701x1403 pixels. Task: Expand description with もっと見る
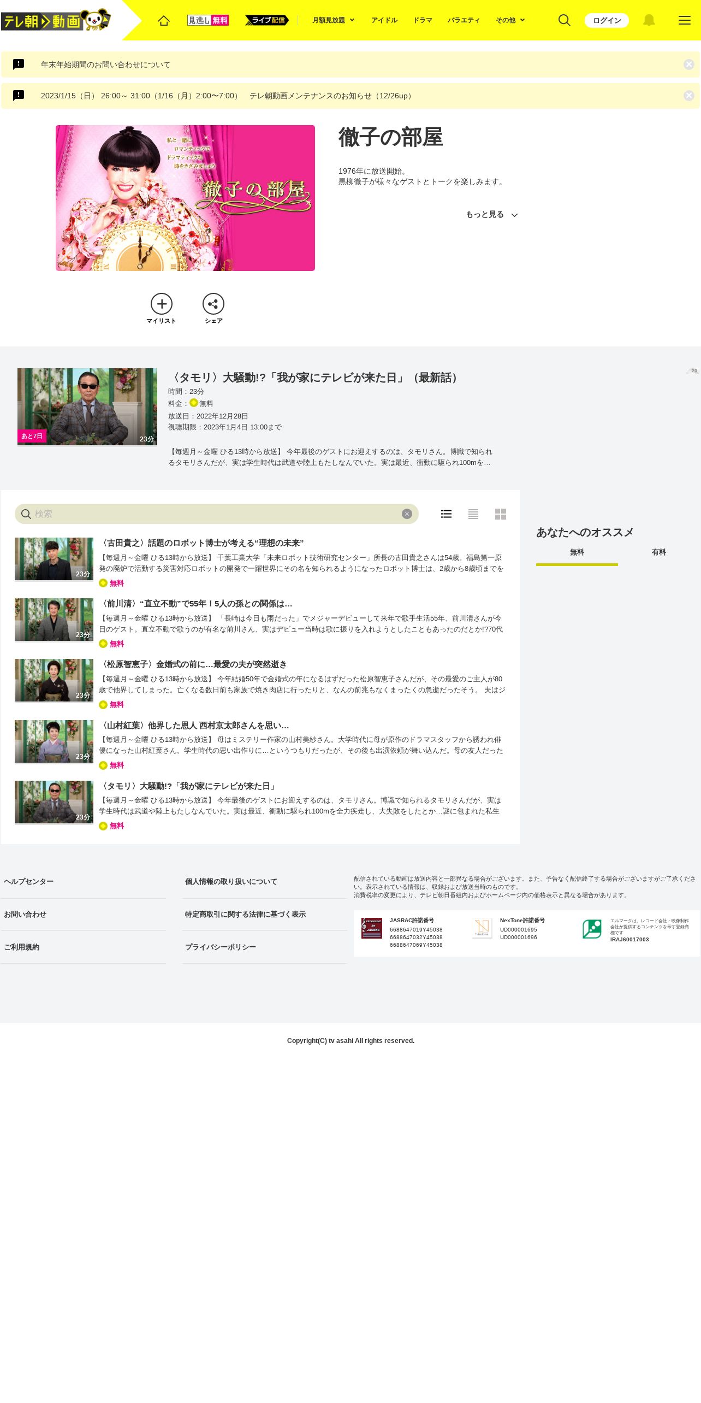(491, 215)
